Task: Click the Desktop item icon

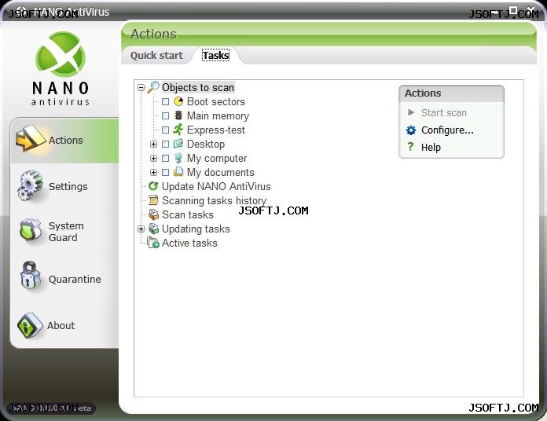Action: pos(178,144)
